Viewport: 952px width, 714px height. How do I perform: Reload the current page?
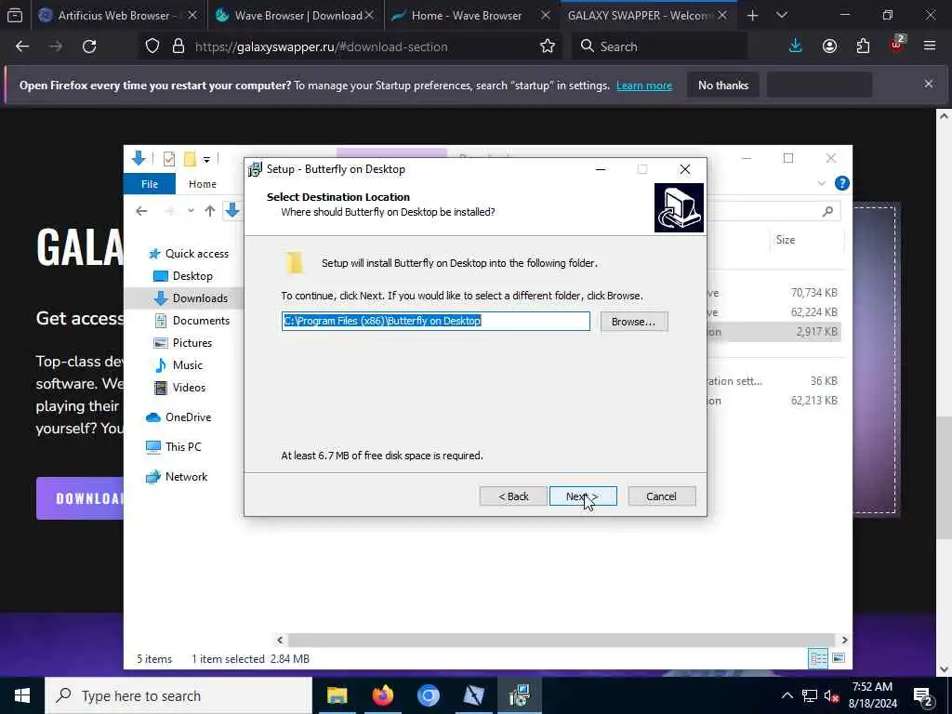pos(89,46)
